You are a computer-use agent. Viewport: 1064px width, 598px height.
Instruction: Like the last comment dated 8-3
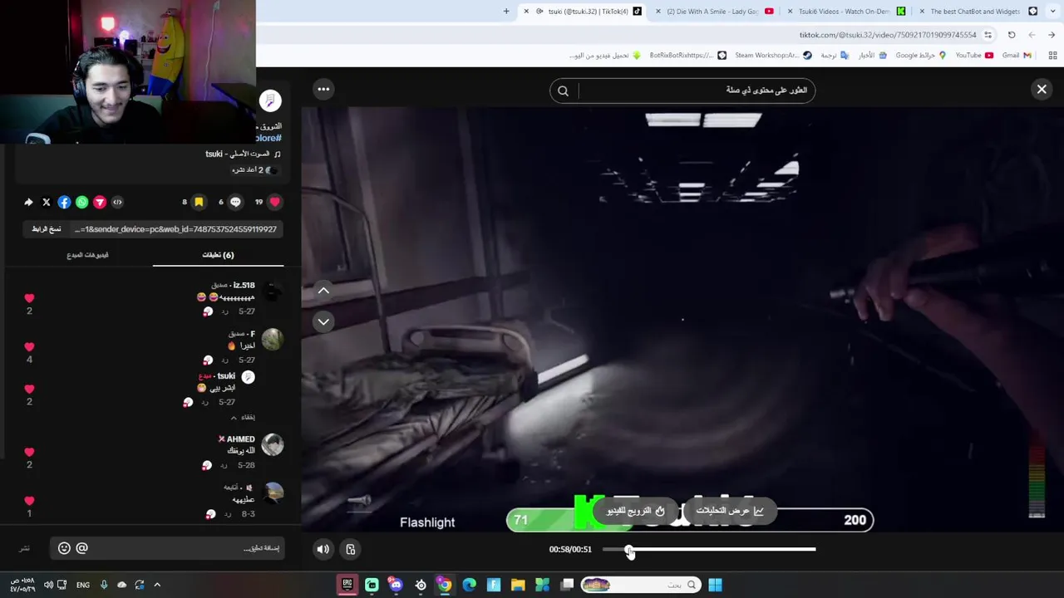[29, 501]
